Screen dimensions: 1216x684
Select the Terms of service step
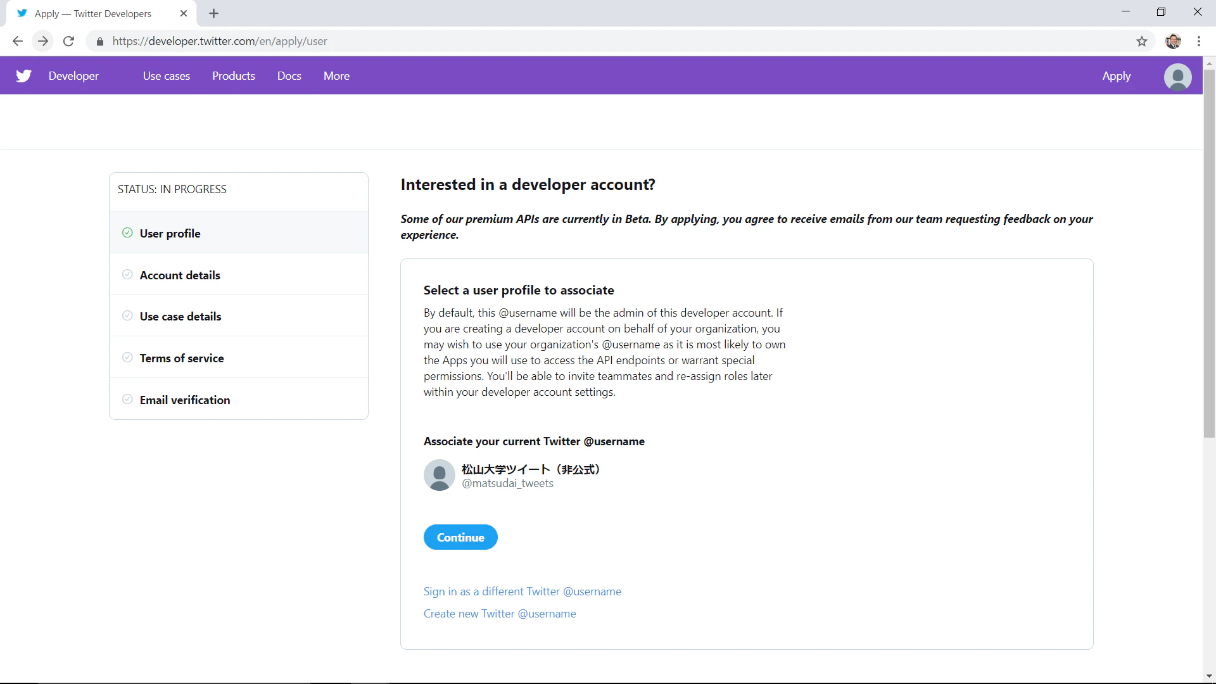[x=239, y=357]
